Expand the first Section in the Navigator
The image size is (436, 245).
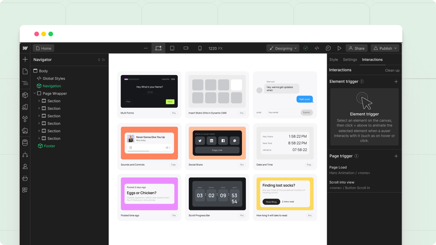[x=39, y=101]
